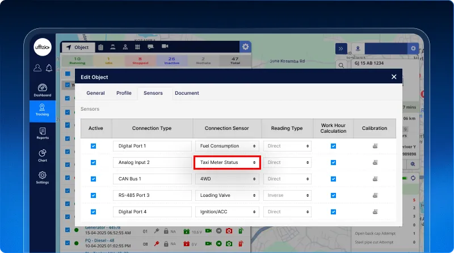The height and width of the screenshot is (253, 454).
Task: Toggle Active checkbox for RS-485 Port 3
Action: tap(93, 195)
